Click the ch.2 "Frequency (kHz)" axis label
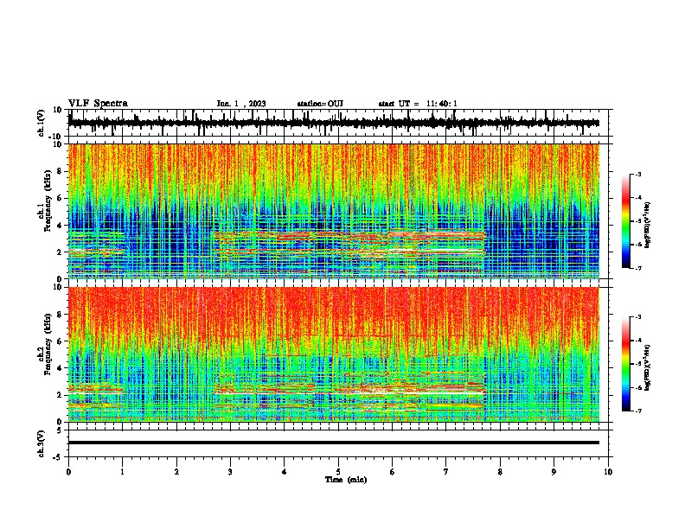 (x=48, y=344)
